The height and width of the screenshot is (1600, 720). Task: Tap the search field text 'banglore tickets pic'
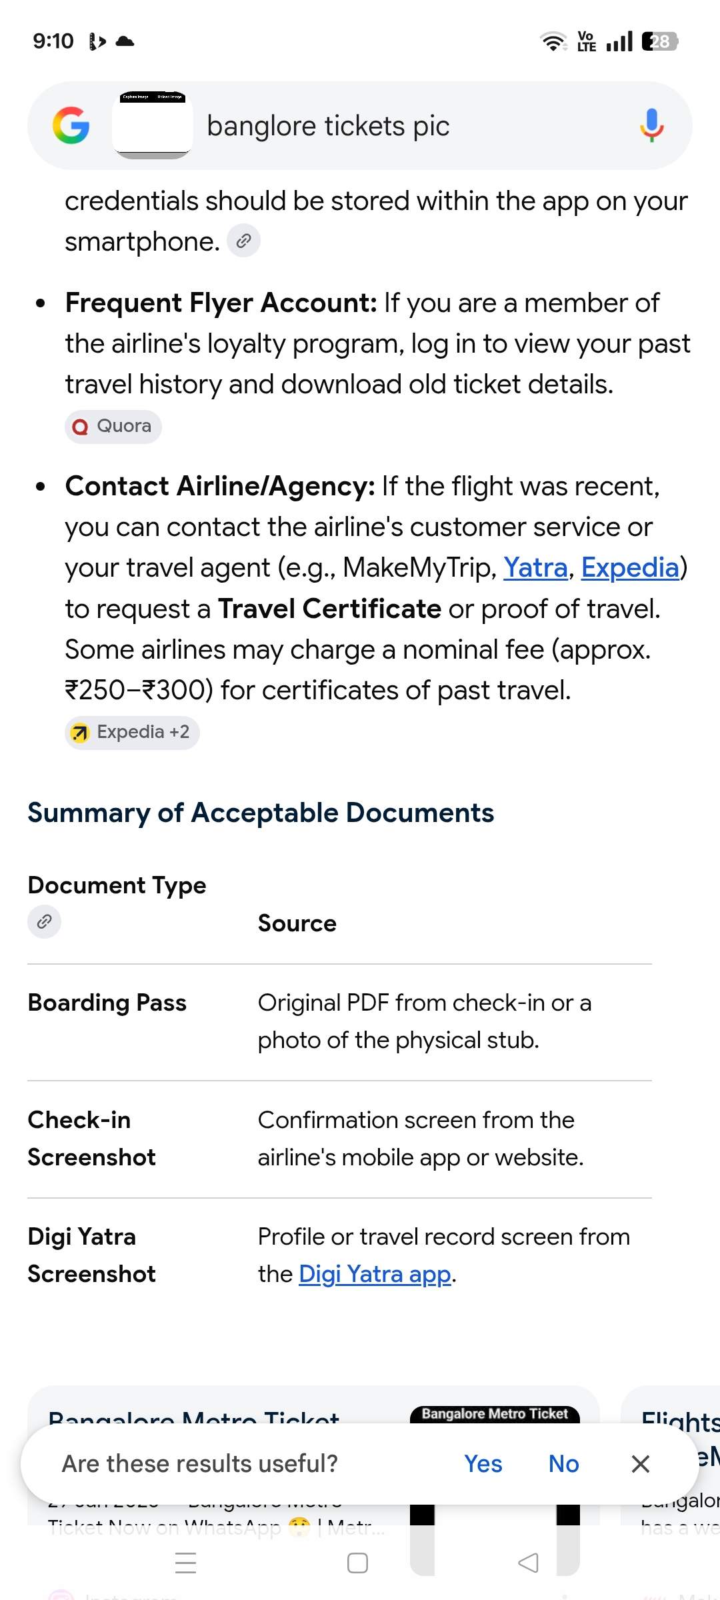coord(328,126)
